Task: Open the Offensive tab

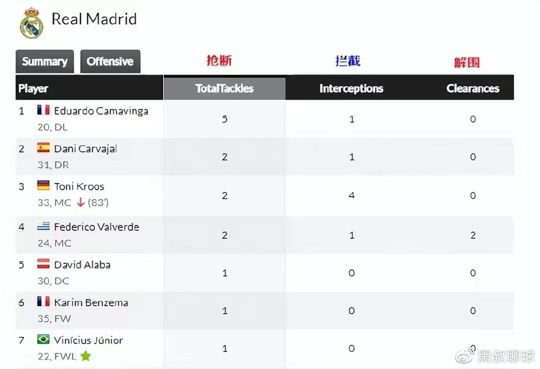Action: [x=110, y=61]
